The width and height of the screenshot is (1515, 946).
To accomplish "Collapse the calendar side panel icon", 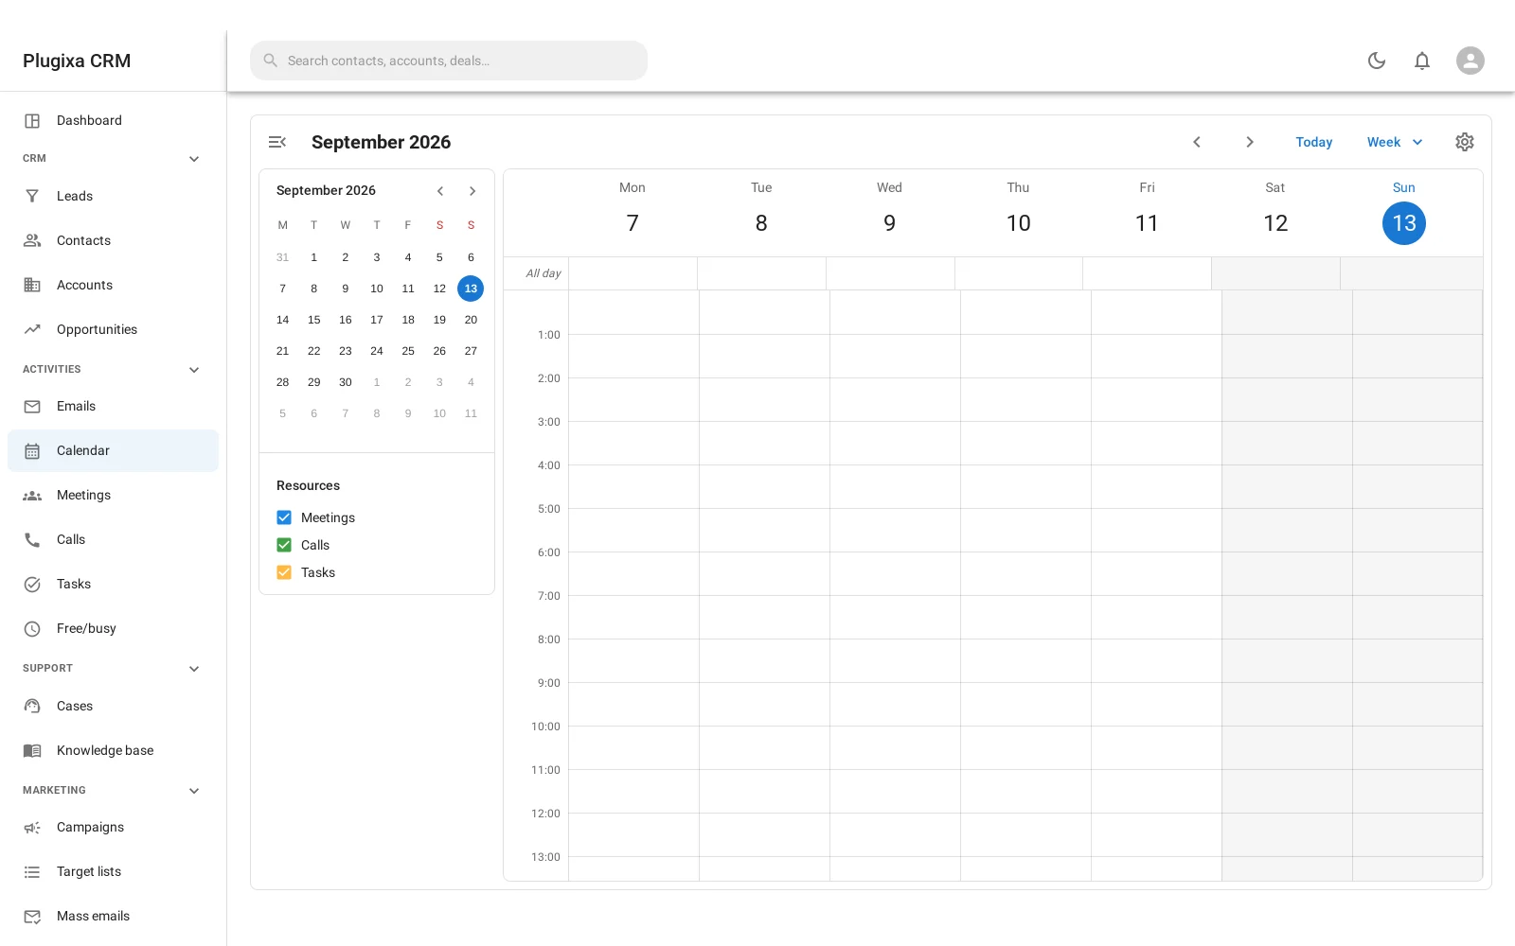I will point(277,142).
